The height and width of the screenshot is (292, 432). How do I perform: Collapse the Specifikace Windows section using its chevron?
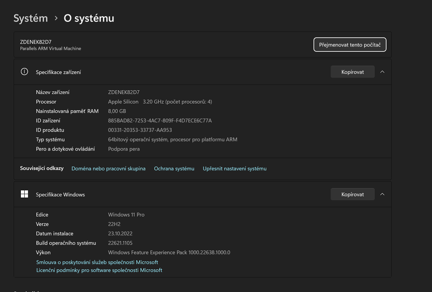point(382,194)
